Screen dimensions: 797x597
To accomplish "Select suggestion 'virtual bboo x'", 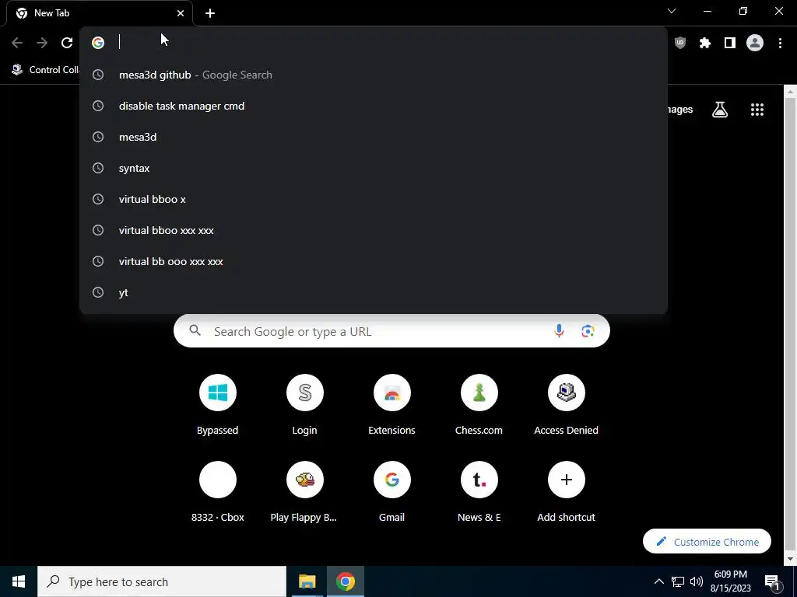I will pos(374,199).
